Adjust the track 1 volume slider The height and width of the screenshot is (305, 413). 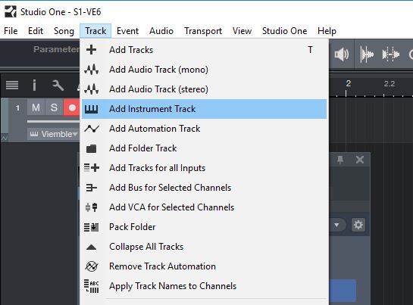tap(54, 122)
